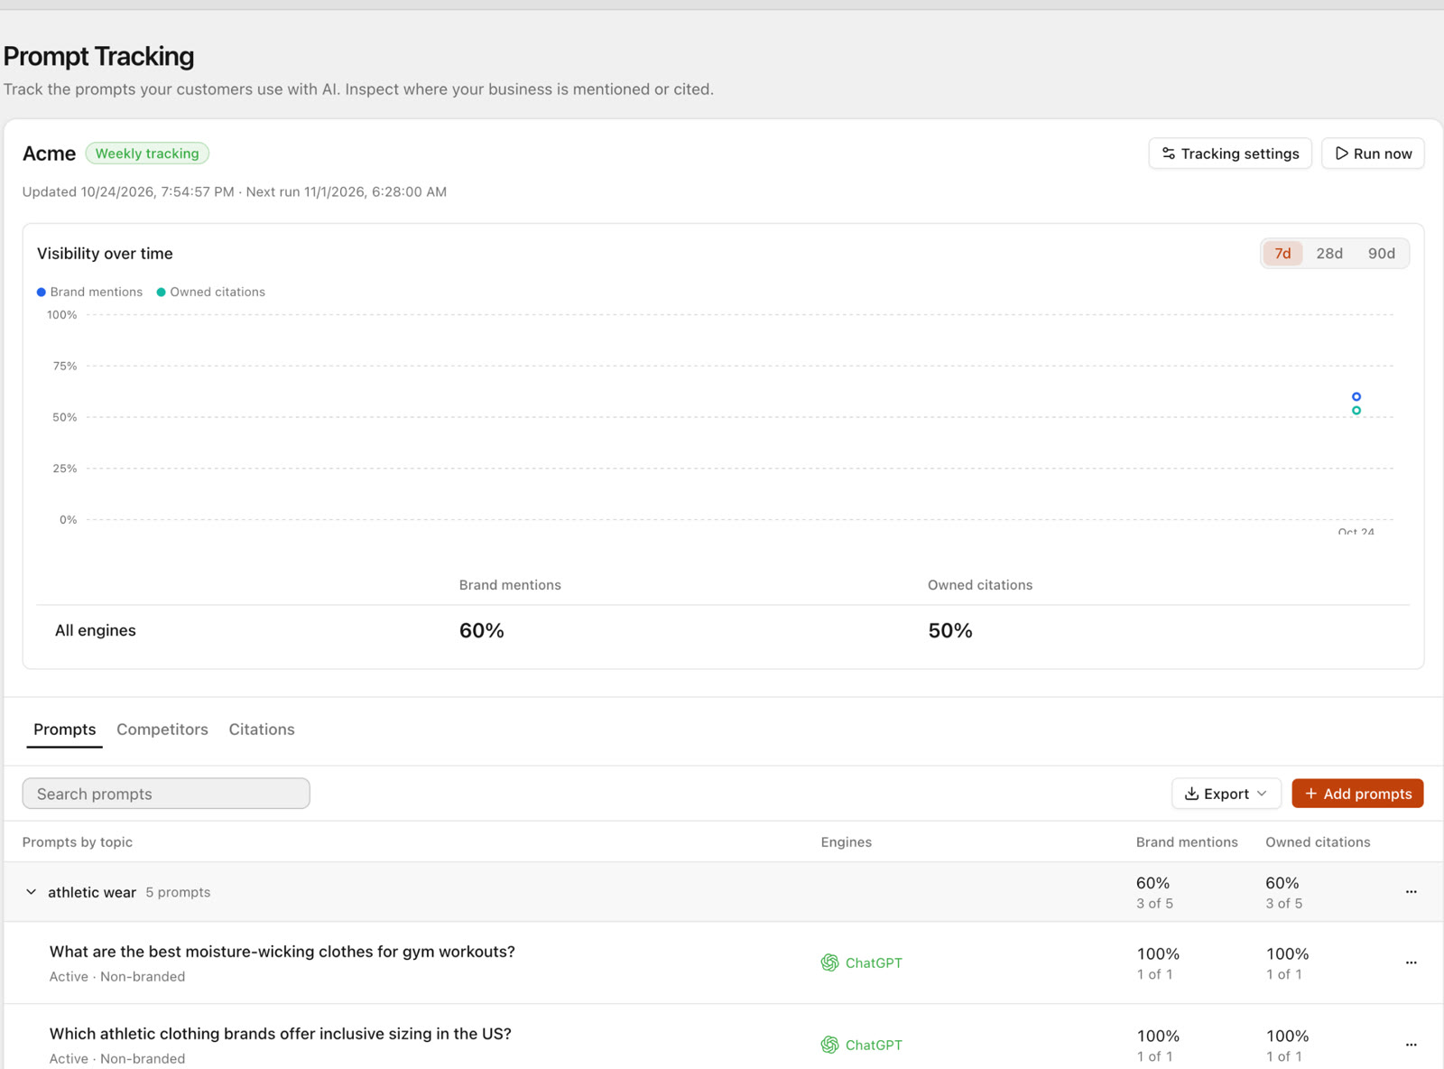Open more options for moisture-wicking clothes prompt
The height and width of the screenshot is (1069, 1444).
coord(1411,962)
